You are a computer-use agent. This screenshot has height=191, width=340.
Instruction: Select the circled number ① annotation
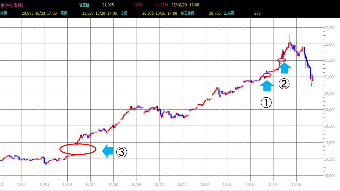click(x=266, y=103)
